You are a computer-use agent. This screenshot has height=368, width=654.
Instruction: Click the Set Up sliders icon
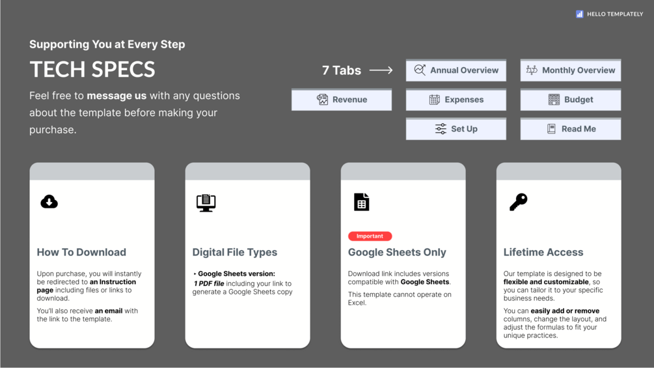[441, 128]
